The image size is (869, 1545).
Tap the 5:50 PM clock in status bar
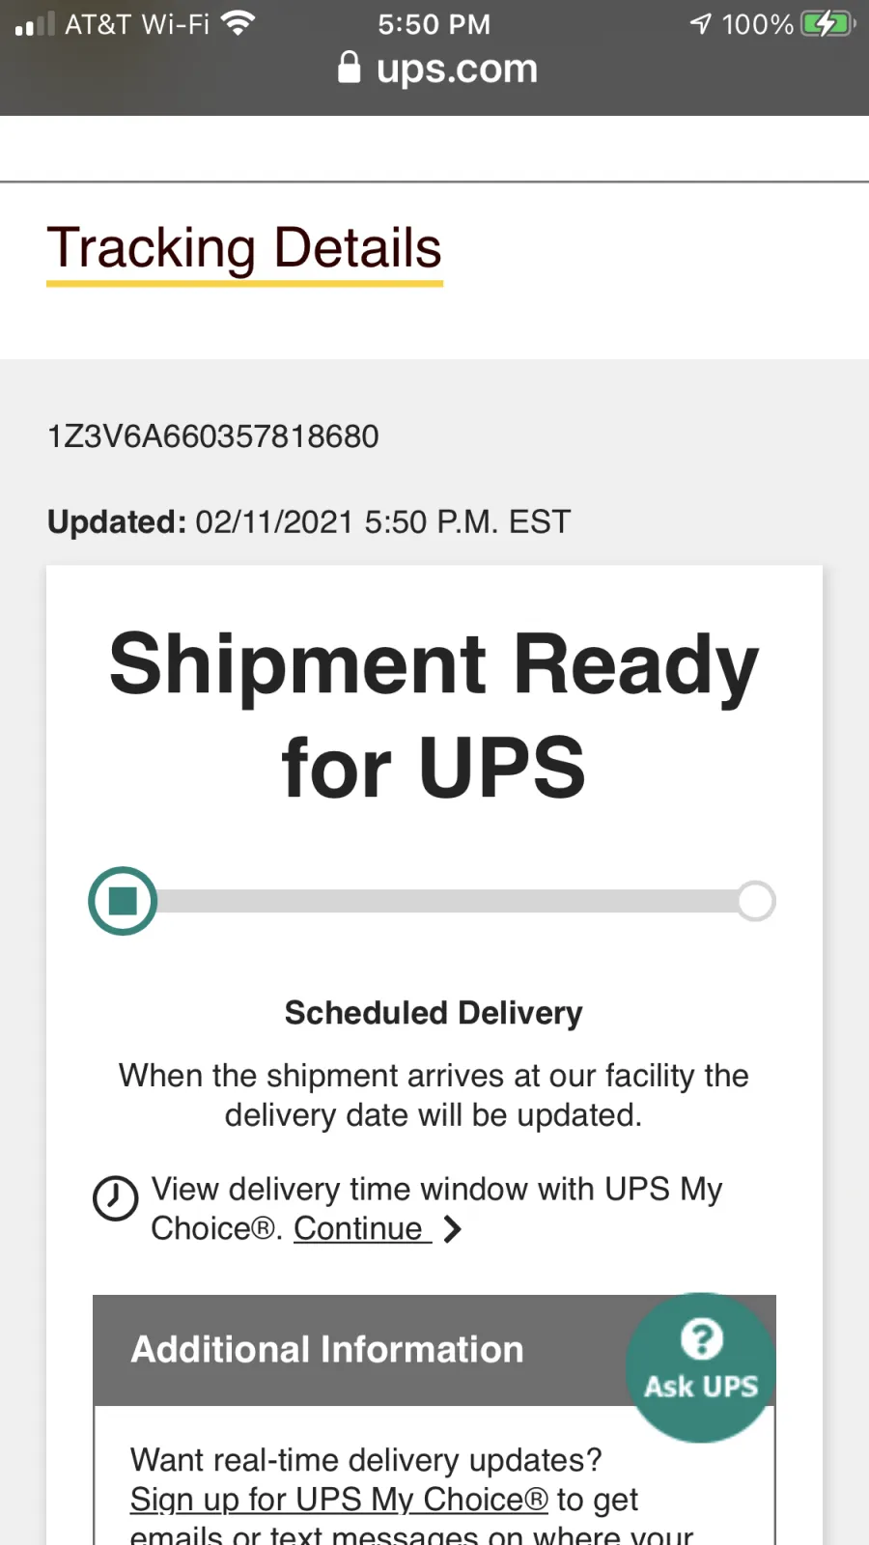pos(434,24)
